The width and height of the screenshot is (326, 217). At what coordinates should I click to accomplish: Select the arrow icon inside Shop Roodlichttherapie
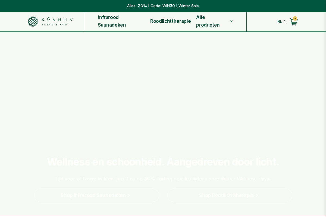(257, 195)
